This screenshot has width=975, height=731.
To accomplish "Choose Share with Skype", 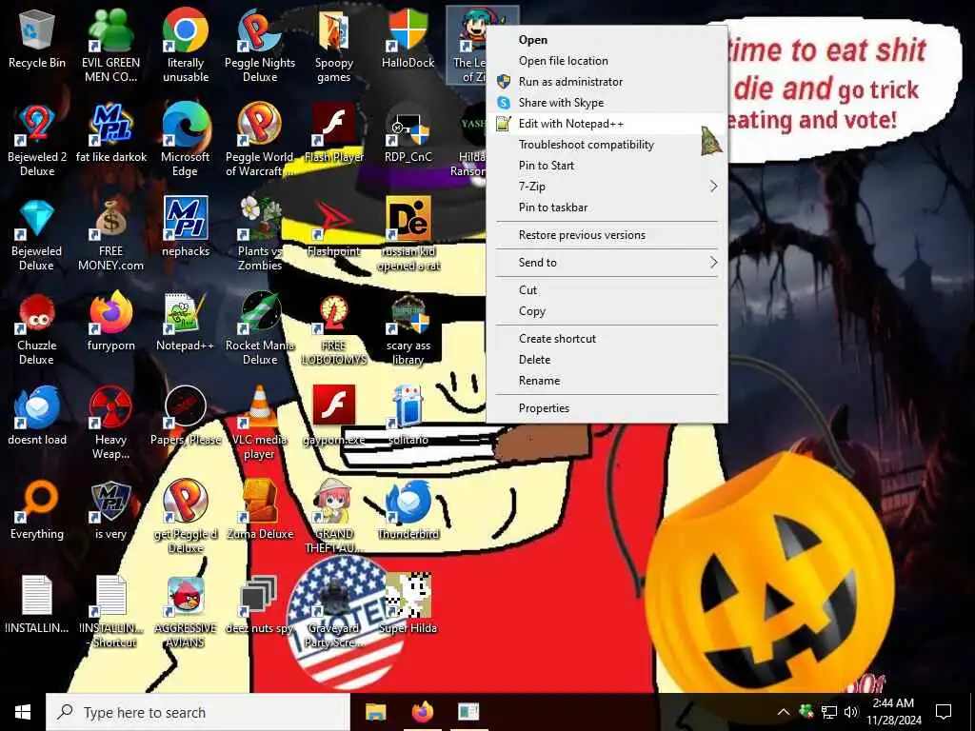I will point(607,103).
